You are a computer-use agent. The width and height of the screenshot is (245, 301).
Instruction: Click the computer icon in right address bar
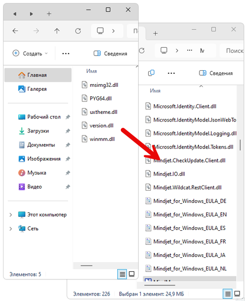pyautogui.click(x=164, y=51)
